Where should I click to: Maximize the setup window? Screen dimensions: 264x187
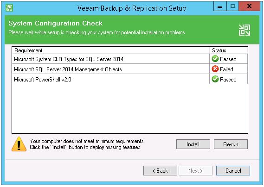(233, 6)
